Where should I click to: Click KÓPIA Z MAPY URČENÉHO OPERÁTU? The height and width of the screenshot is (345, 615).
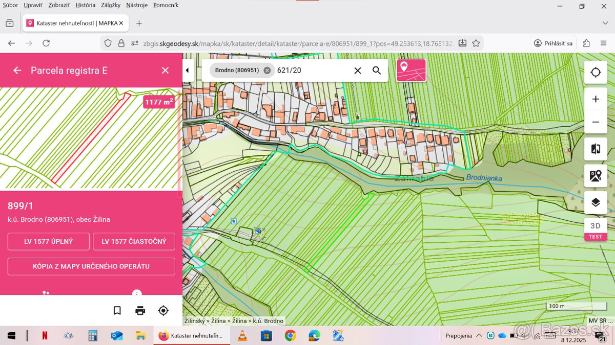click(91, 267)
